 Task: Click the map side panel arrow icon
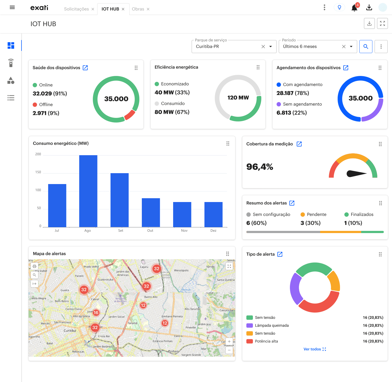point(34,284)
